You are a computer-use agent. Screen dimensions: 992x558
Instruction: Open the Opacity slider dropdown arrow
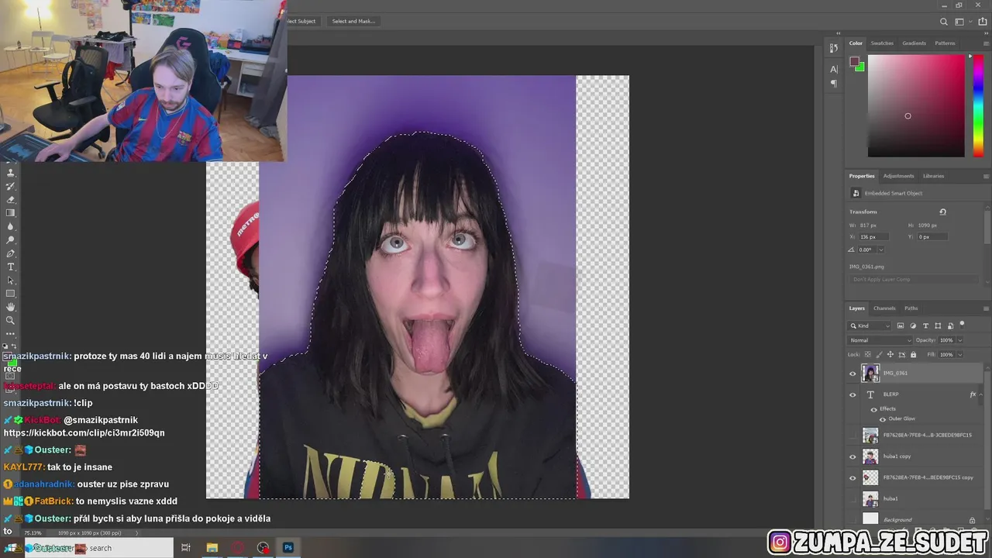click(959, 340)
